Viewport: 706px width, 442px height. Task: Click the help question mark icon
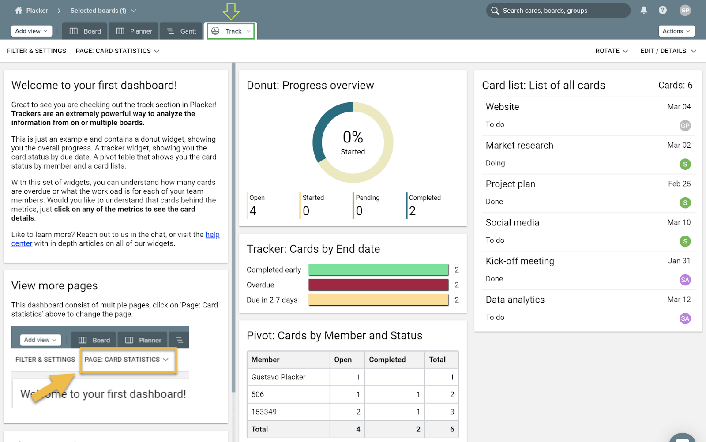(662, 10)
